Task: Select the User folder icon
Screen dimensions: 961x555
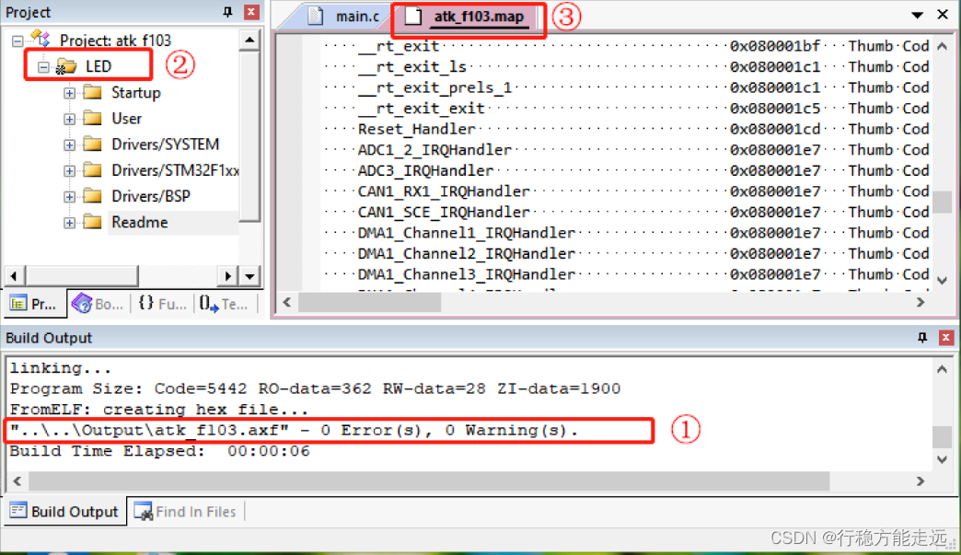Action: 93,118
